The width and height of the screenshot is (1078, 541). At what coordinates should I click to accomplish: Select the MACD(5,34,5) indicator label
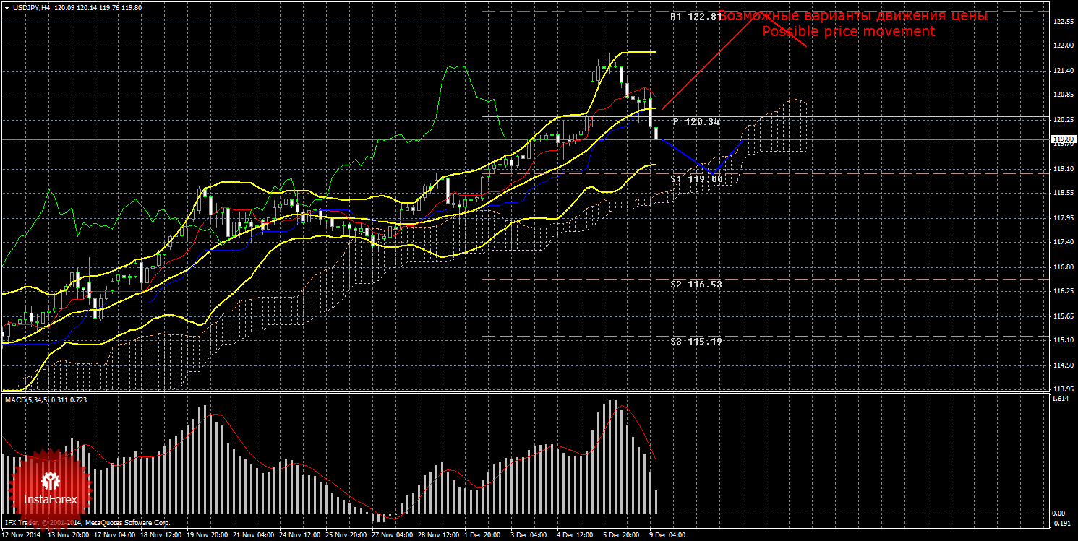click(x=25, y=399)
